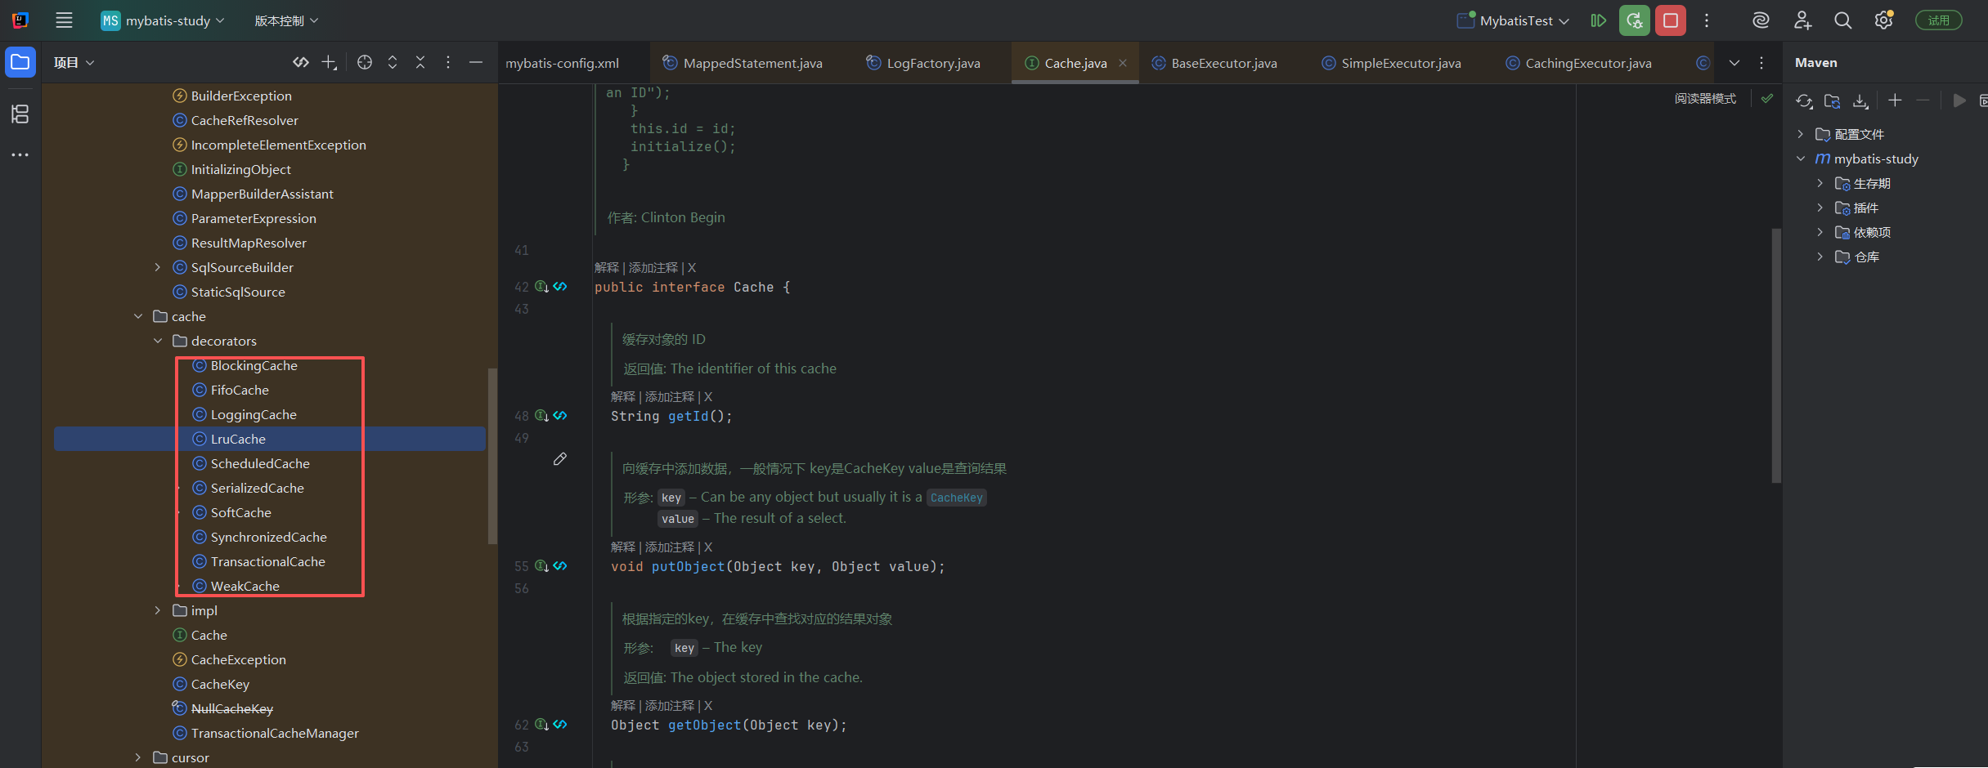The width and height of the screenshot is (1988, 768).
Task: Open the Structure tool window icon
Action: click(x=20, y=114)
